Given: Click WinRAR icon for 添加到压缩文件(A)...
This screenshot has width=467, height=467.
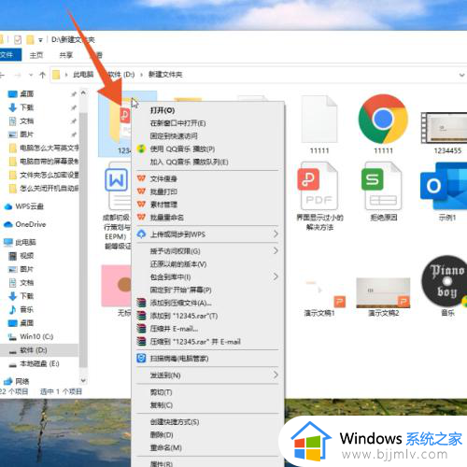Looking at the screenshot, I should point(141,303).
